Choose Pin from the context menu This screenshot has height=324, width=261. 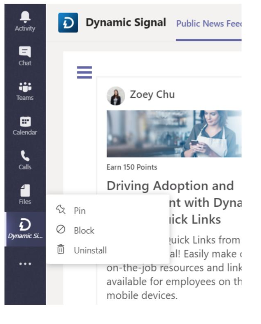pos(108,210)
